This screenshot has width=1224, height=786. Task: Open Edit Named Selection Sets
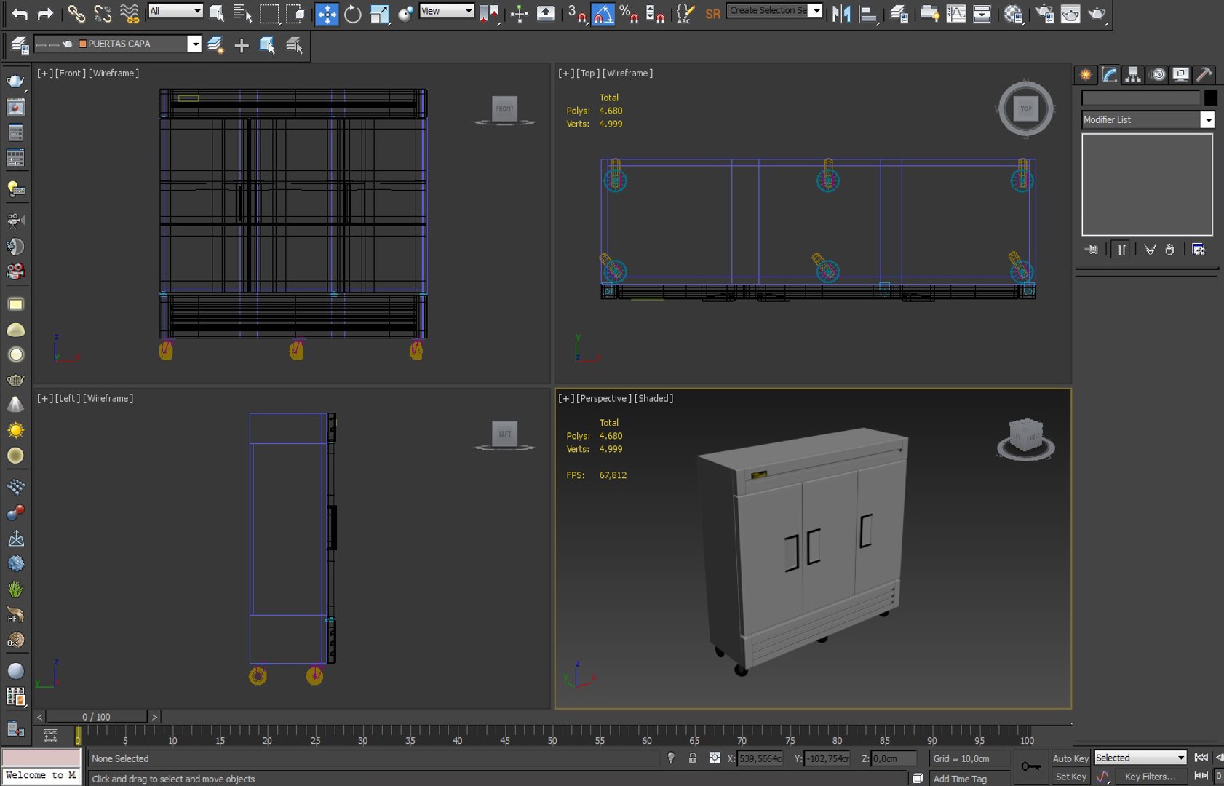pos(685,13)
